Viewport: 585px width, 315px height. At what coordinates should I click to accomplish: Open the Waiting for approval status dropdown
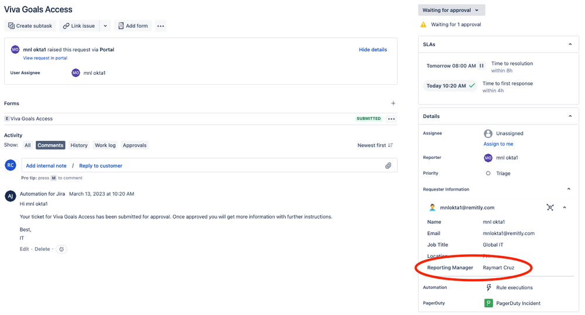[451, 10]
